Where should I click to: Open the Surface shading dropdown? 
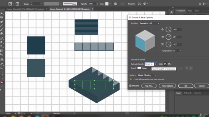147,75
